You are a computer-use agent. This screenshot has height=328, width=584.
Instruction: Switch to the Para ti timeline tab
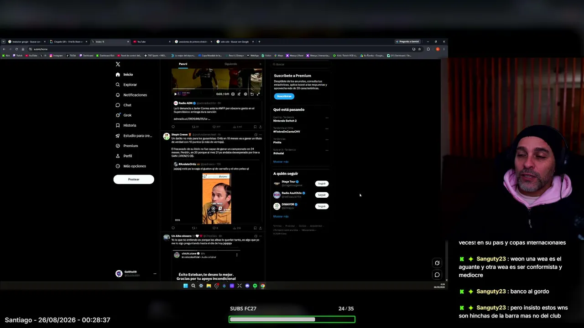[x=183, y=64]
